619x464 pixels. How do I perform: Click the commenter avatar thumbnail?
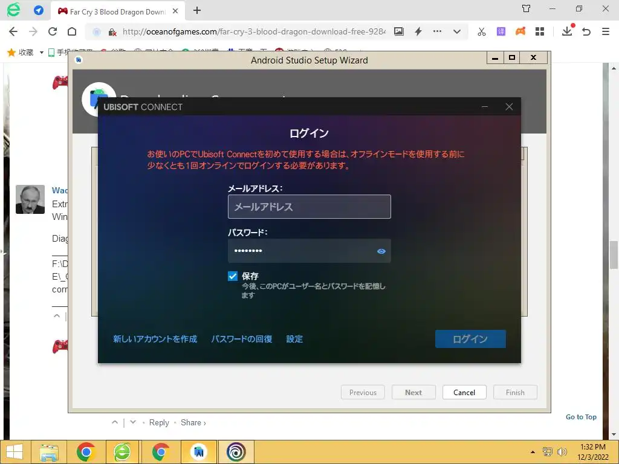pyautogui.click(x=30, y=199)
